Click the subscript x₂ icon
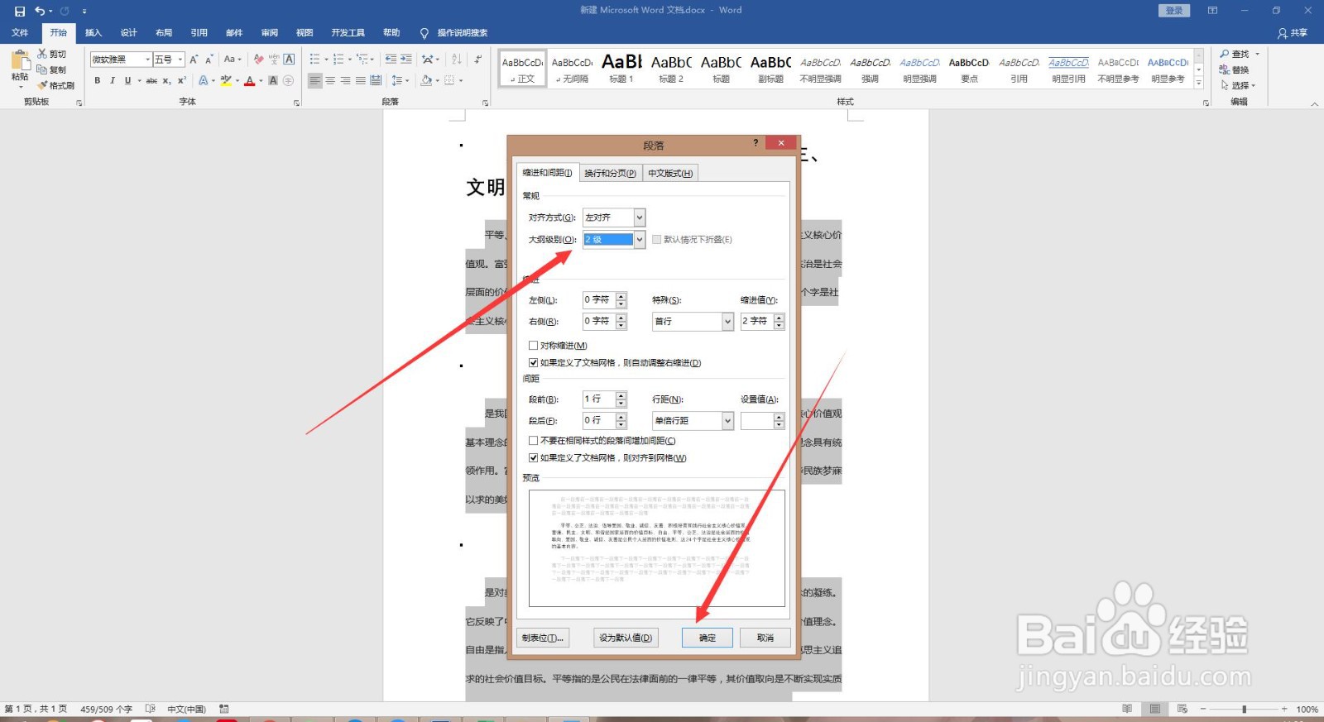The width and height of the screenshot is (1324, 722). click(x=166, y=81)
